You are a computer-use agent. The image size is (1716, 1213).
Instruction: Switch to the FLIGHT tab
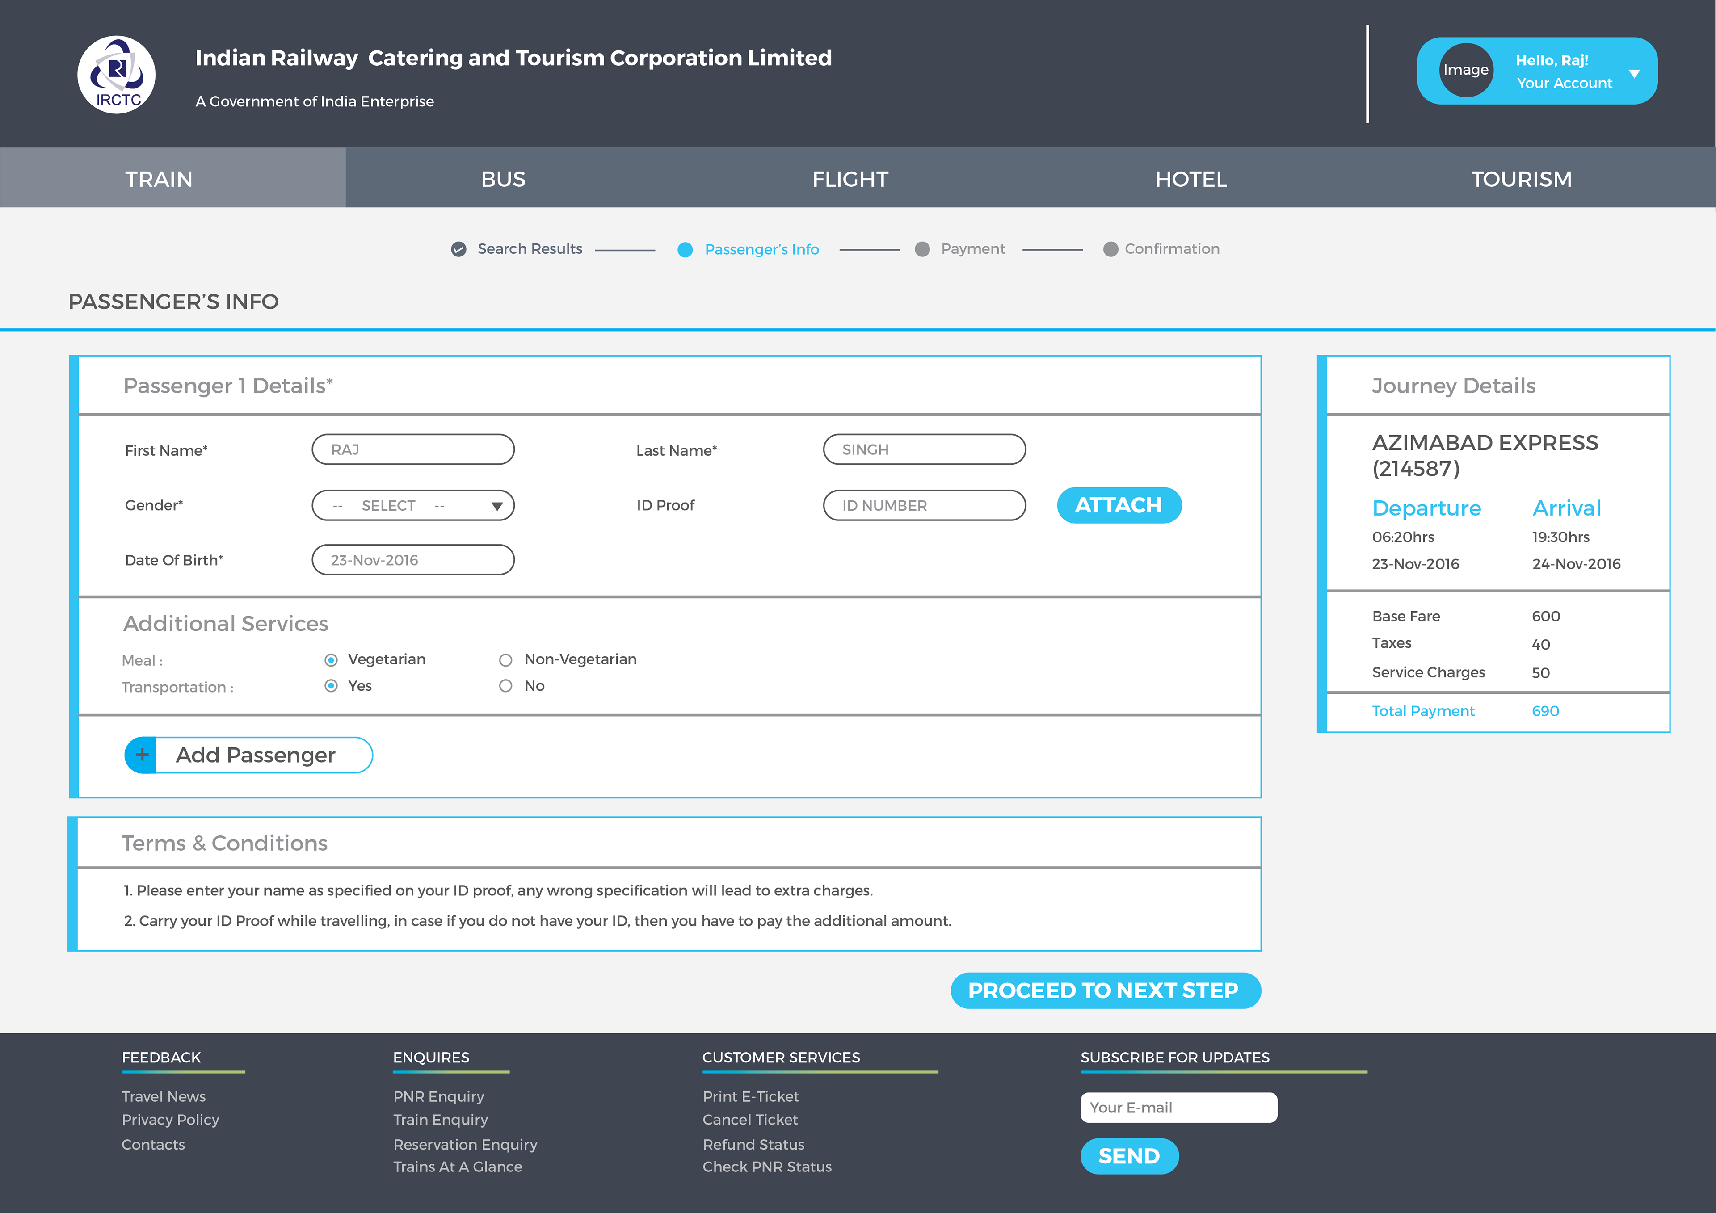pos(850,179)
